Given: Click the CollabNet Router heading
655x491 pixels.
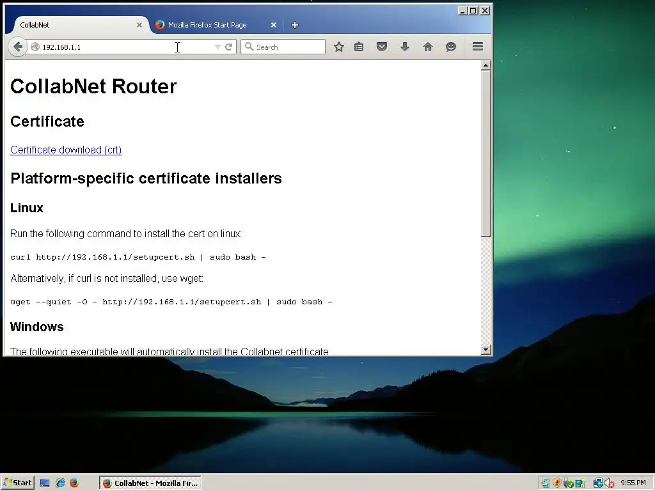Looking at the screenshot, I should [x=93, y=86].
